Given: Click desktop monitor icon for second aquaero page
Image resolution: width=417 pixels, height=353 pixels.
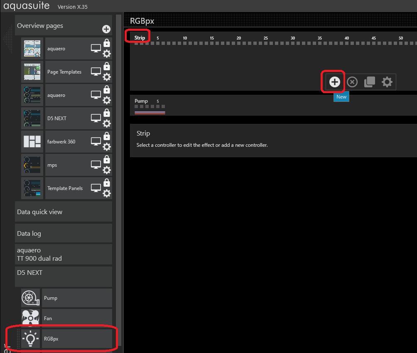Looking at the screenshot, I should 96,95.
